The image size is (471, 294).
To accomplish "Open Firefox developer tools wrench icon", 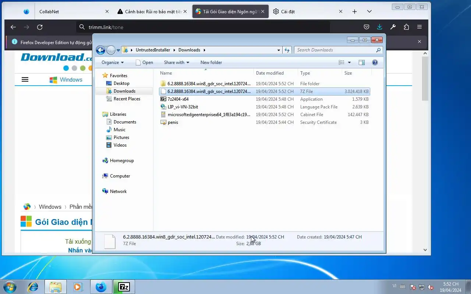I will [393, 27].
